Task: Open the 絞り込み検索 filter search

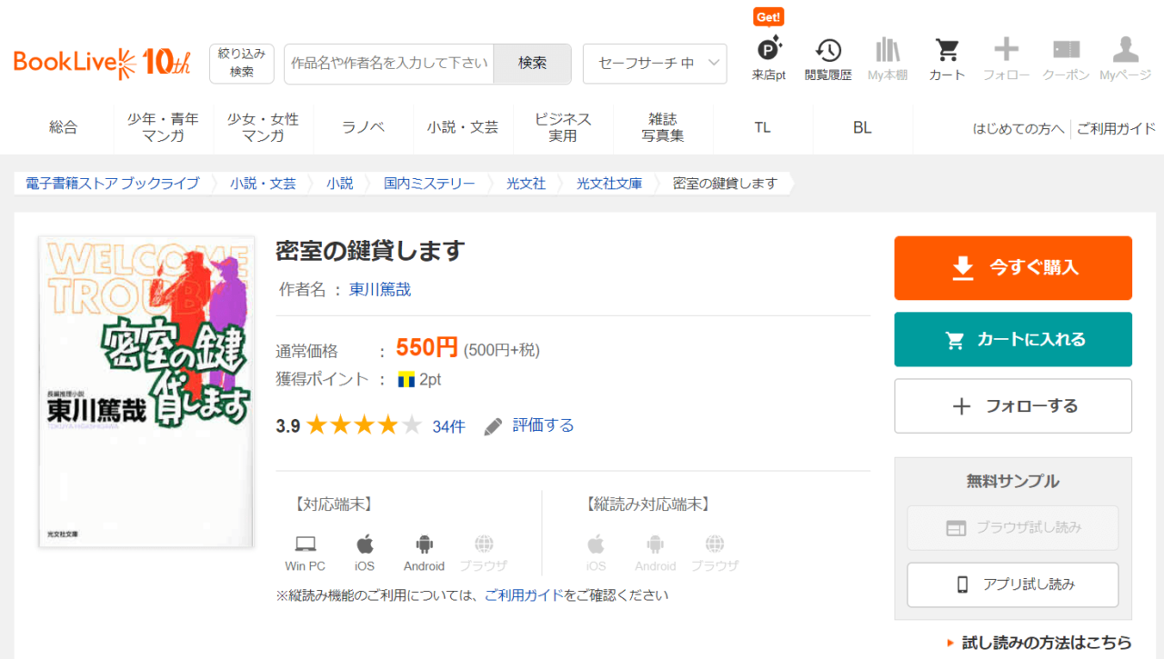Action: [x=241, y=64]
